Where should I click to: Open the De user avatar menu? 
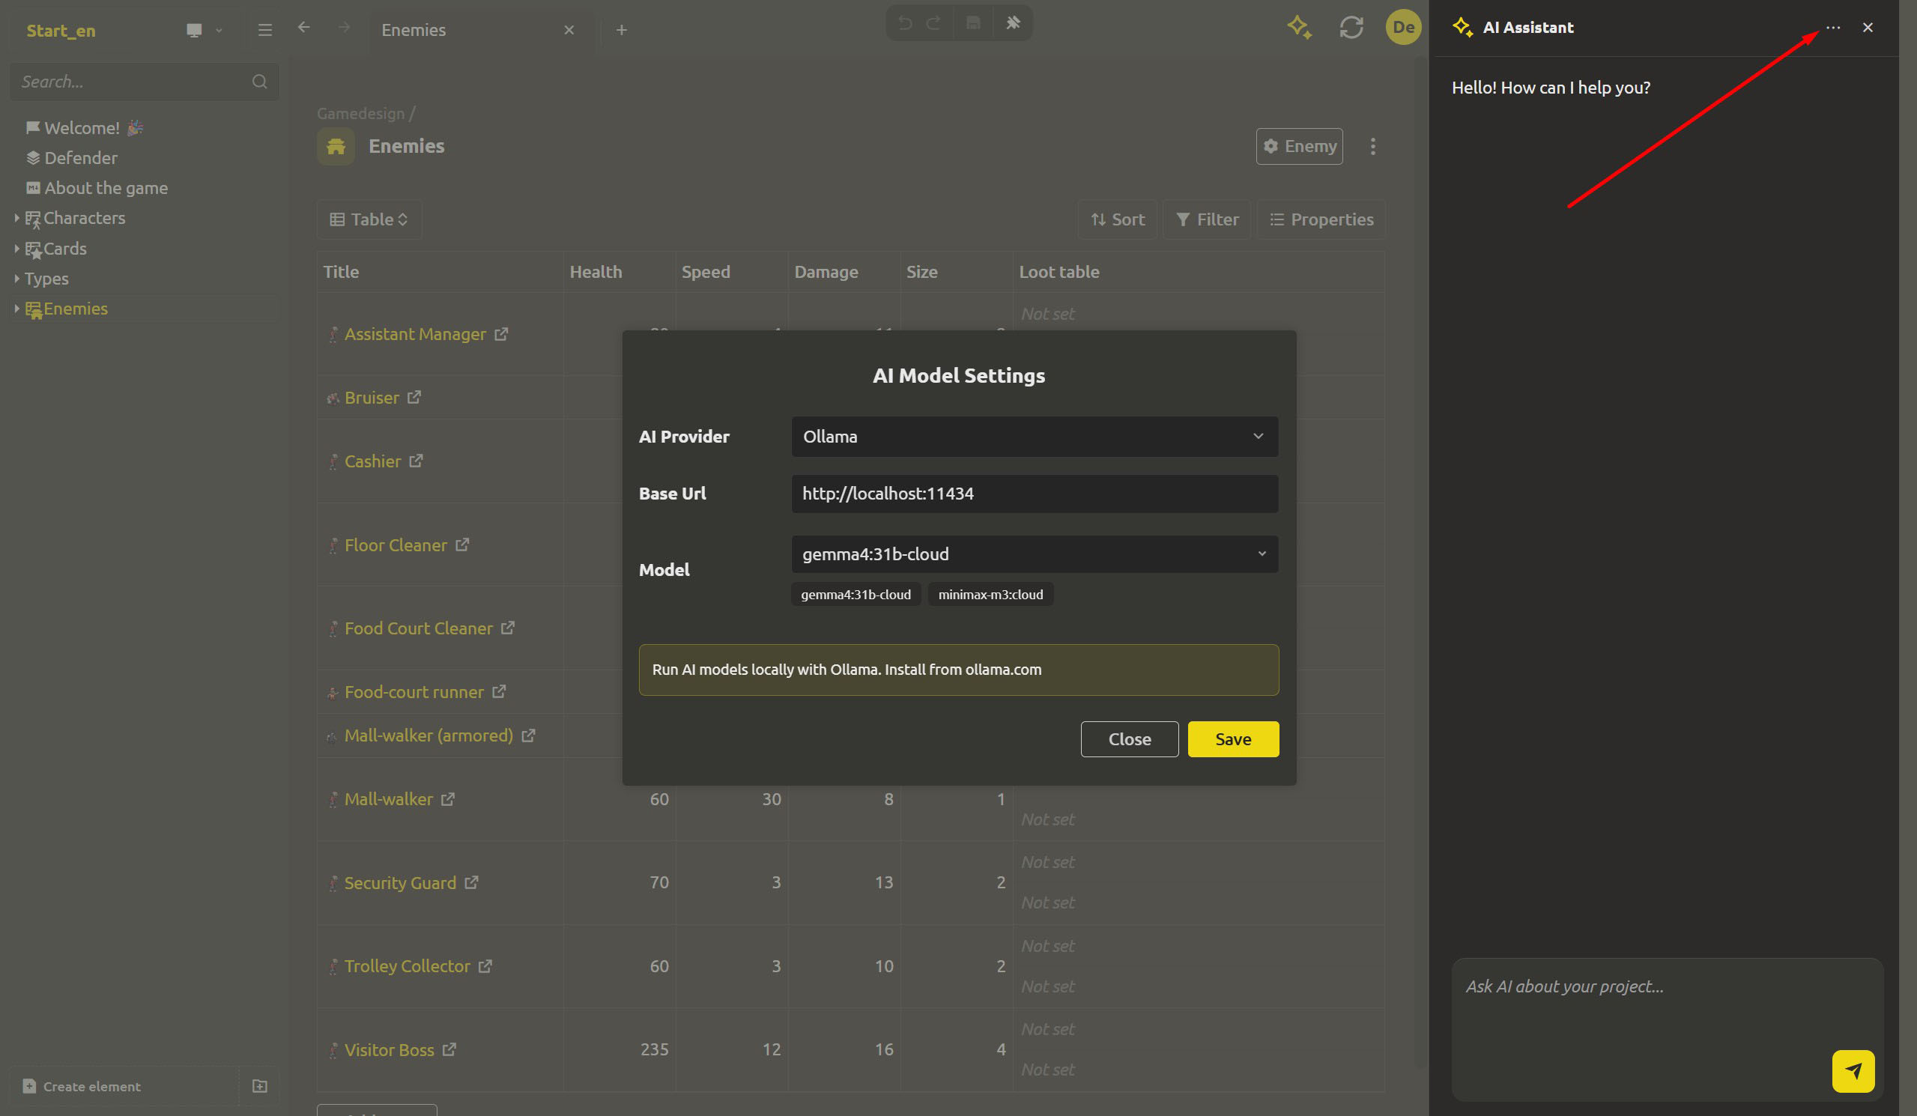(x=1403, y=28)
